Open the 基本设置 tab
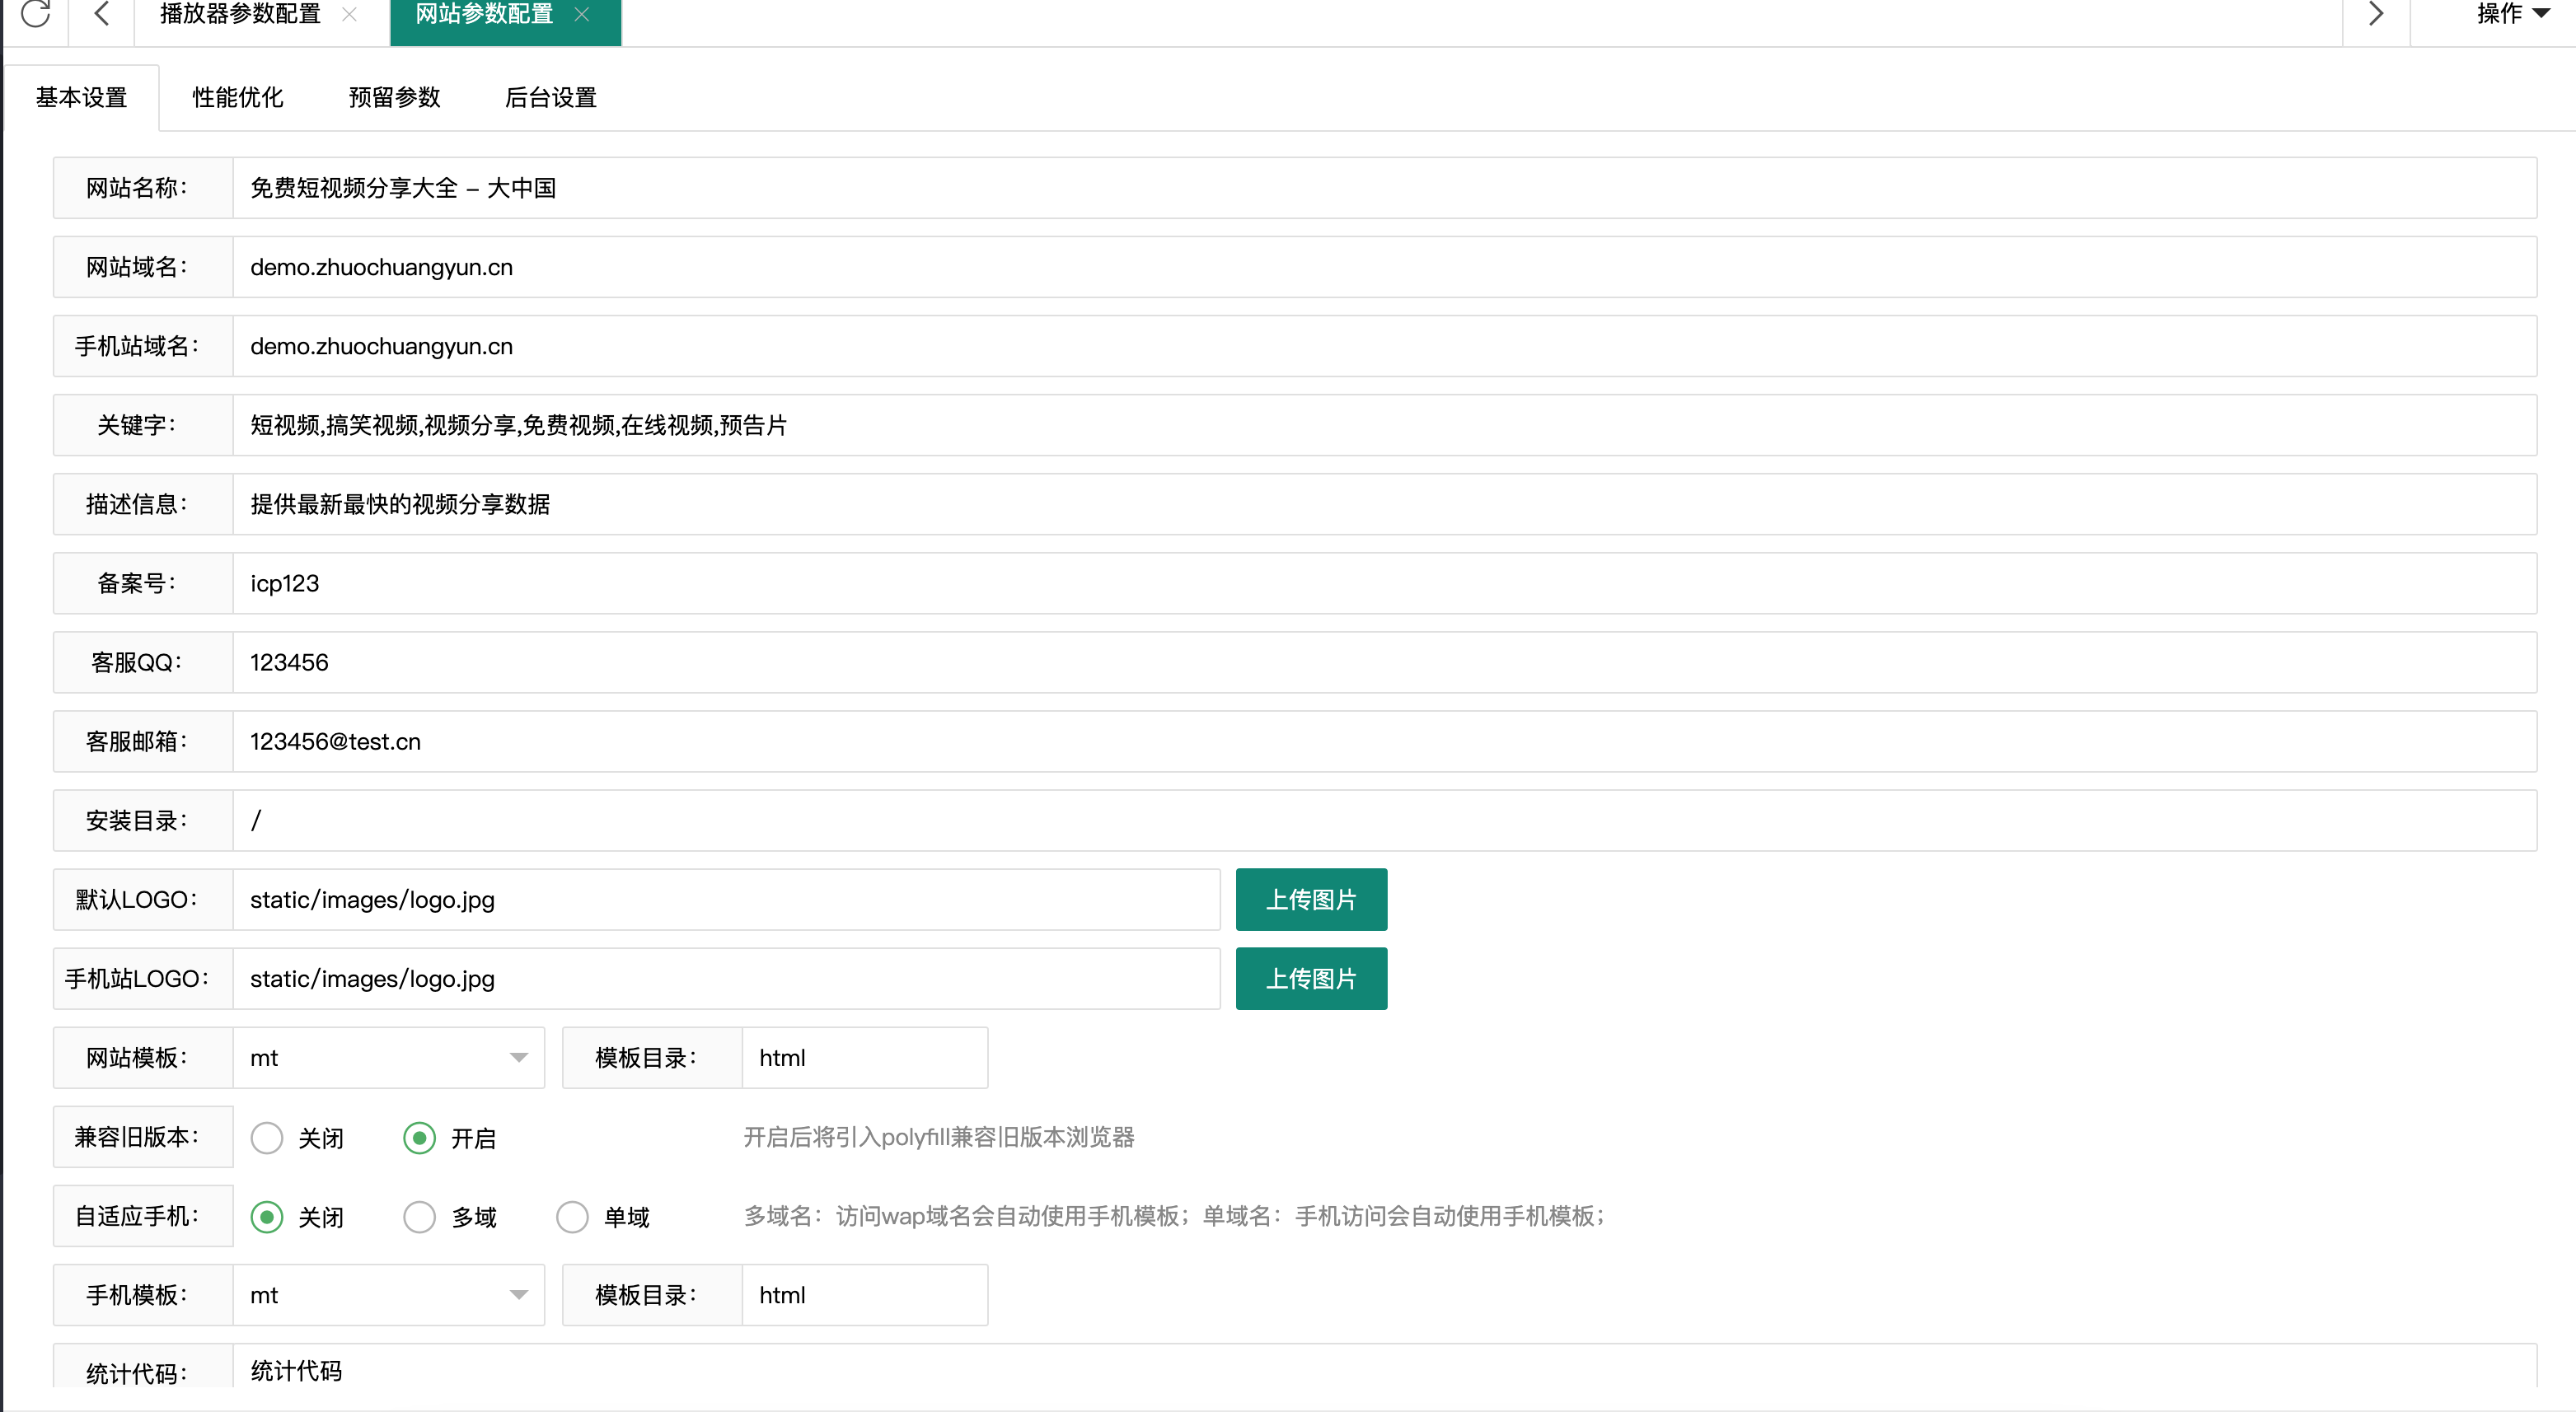Viewport: 2576px width, 1412px height. pos(81,97)
